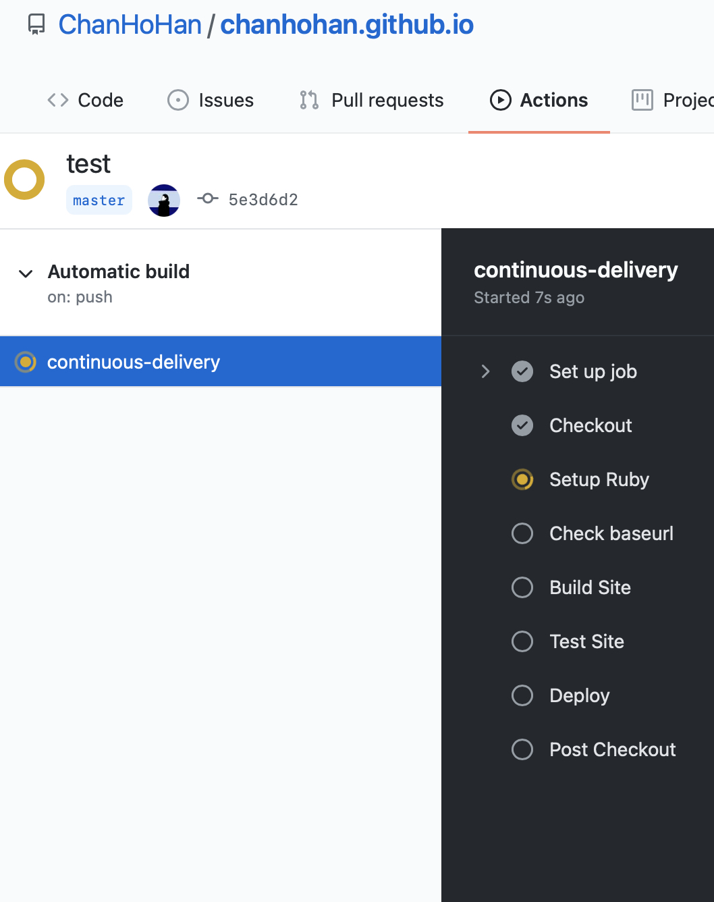The image size is (714, 902).
Task: Click the Projects board icon
Action: (x=642, y=100)
